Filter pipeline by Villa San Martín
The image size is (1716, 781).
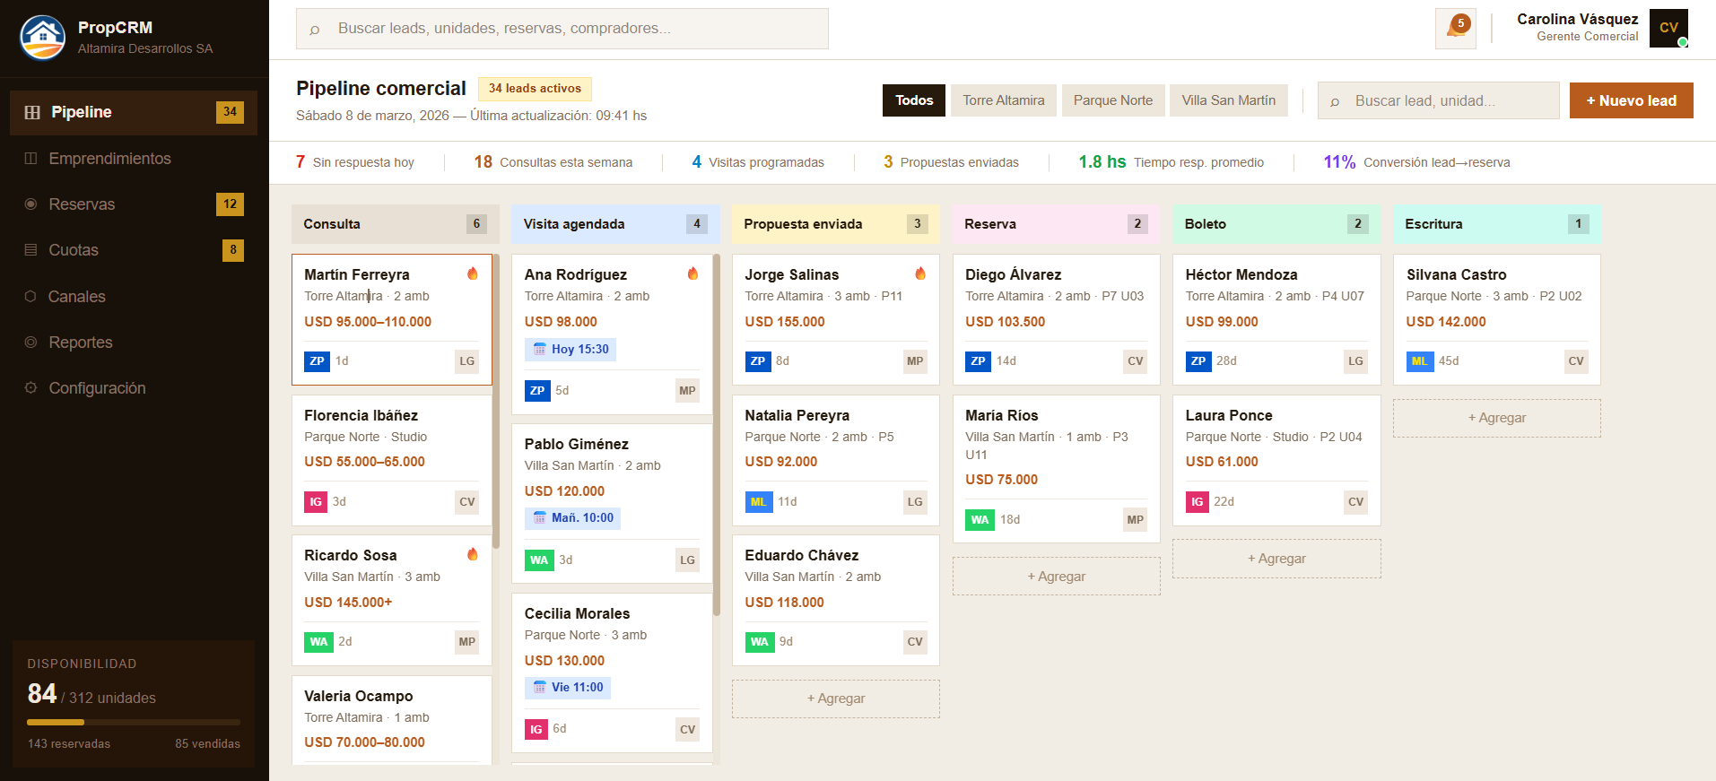[1228, 100]
